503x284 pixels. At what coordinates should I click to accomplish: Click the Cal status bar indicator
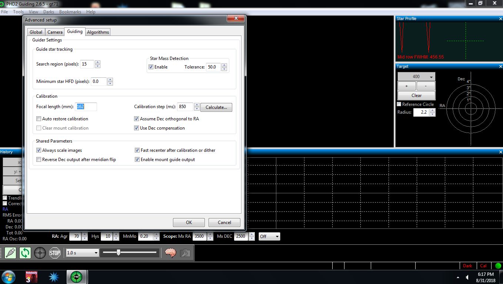[483, 266]
